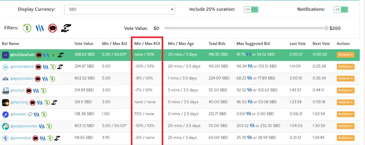The width and height of the screenshot is (365, 145).
Task: Sort by the Next Vote column header
Action: [x=321, y=44]
